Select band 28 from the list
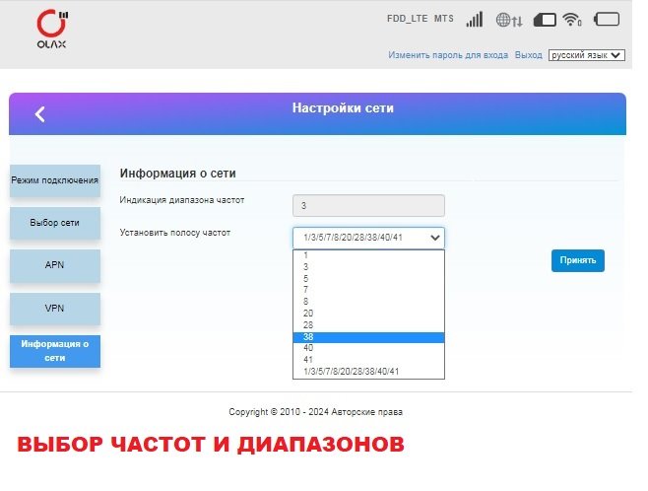Image resolution: width=648 pixels, height=491 pixels. (368, 325)
